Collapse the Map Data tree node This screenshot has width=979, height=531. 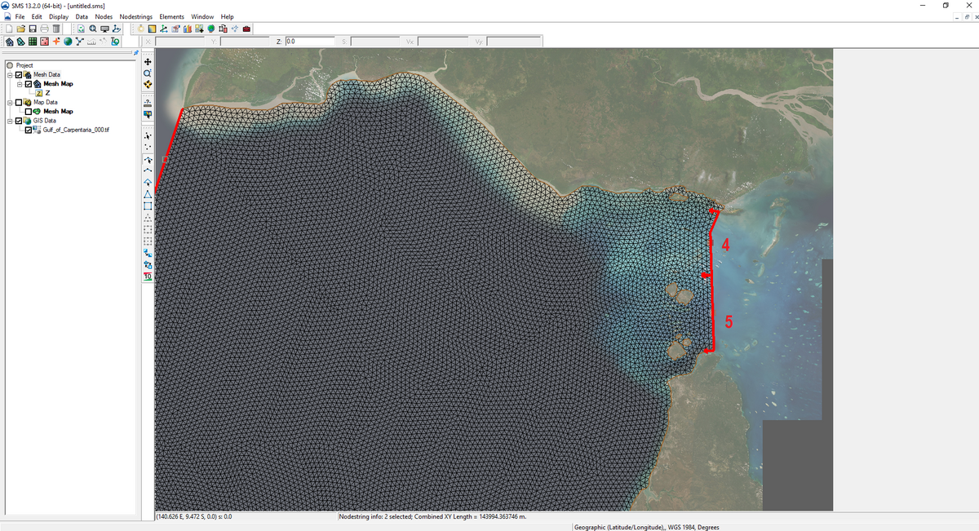pyautogui.click(x=10, y=103)
